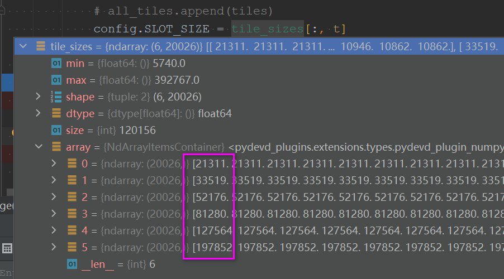The width and height of the screenshot is (504, 279).
Task: Select the 'array' variable name label
Action: click(78, 147)
